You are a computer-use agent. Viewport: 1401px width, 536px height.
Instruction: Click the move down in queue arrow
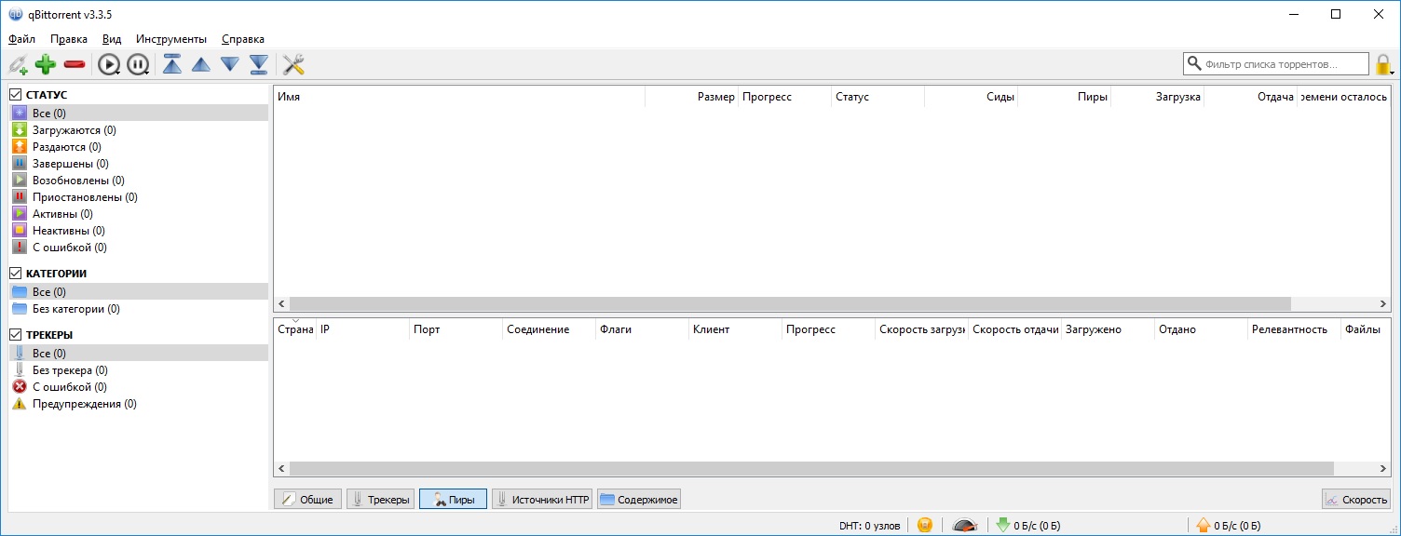230,64
